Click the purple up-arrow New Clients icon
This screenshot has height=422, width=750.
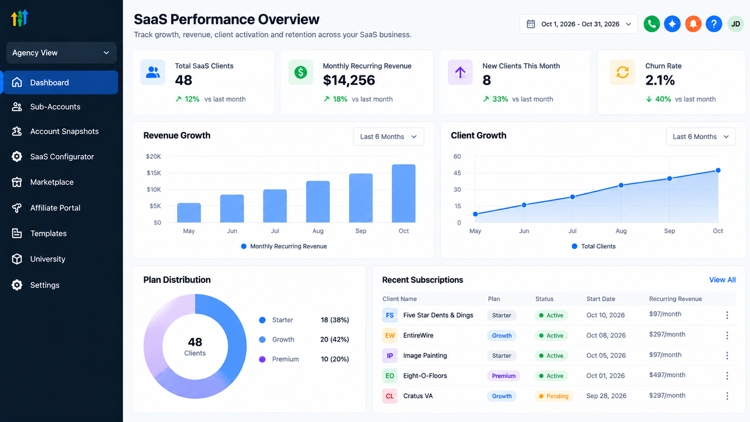460,72
